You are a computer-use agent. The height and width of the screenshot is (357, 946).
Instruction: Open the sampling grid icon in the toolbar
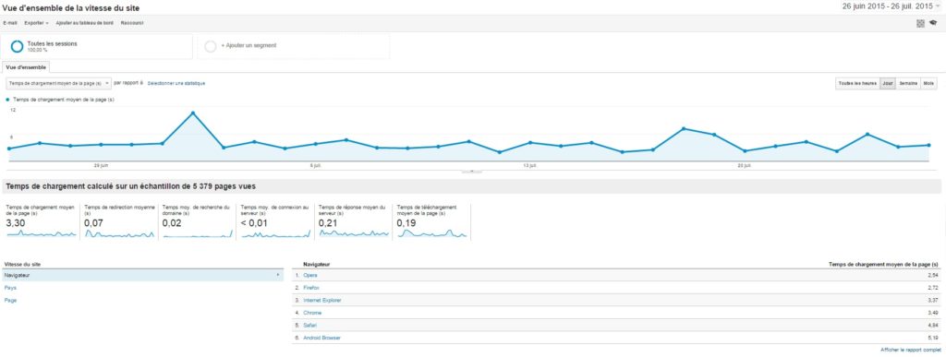[x=920, y=23]
